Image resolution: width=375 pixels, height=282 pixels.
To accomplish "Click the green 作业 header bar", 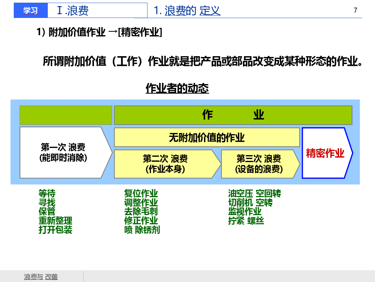I will point(232,115).
